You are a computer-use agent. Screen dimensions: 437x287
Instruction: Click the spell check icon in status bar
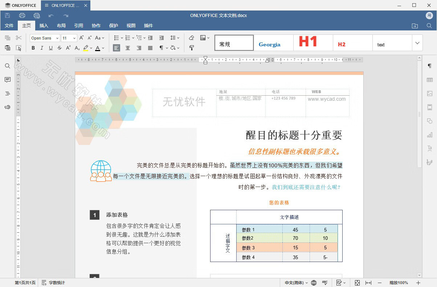coord(325,283)
